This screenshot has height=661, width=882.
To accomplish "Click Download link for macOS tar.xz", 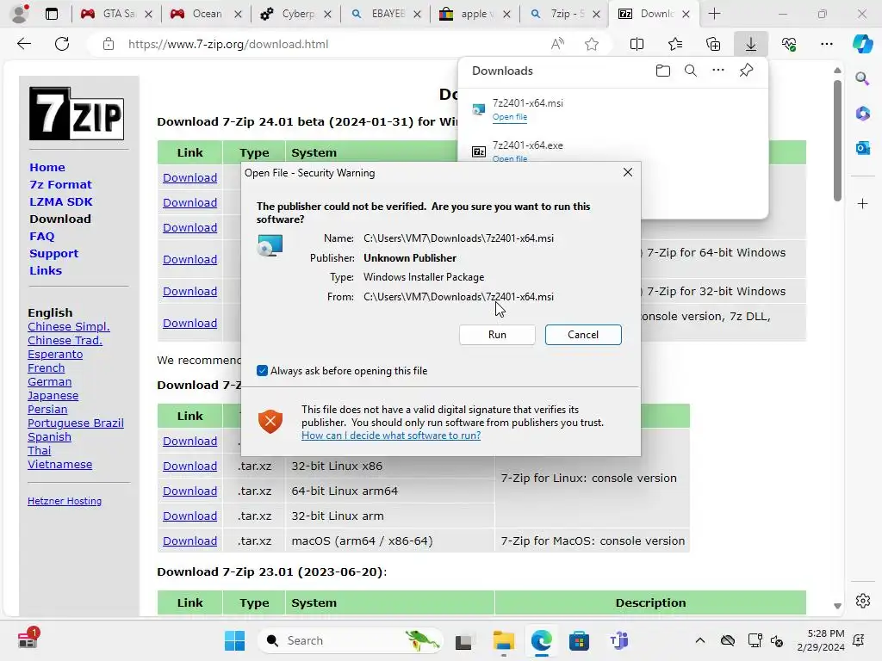I will pyautogui.click(x=190, y=541).
